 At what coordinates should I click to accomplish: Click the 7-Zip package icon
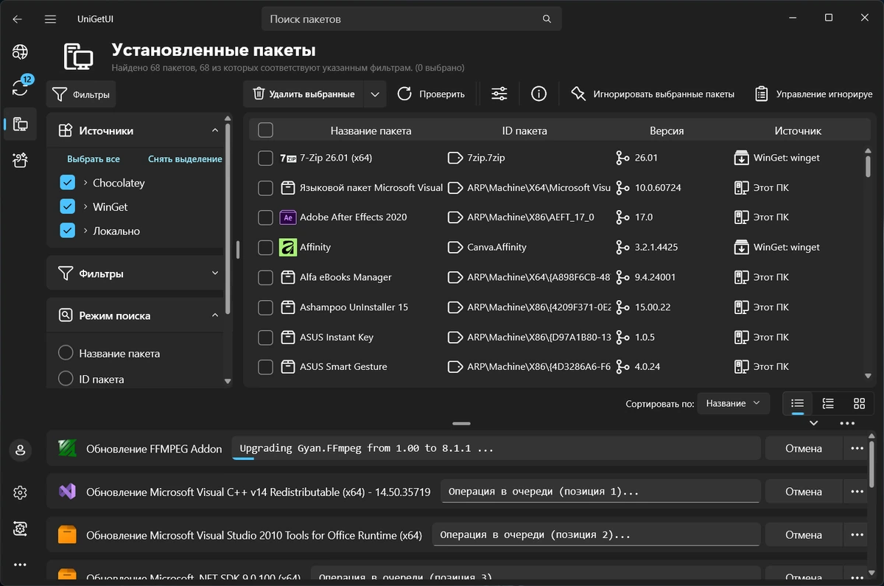click(288, 158)
